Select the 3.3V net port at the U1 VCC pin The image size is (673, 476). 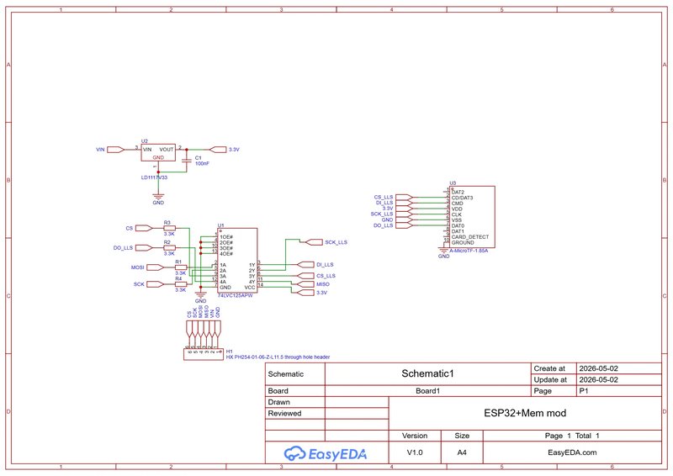pyautogui.click(x=305, y=293)
